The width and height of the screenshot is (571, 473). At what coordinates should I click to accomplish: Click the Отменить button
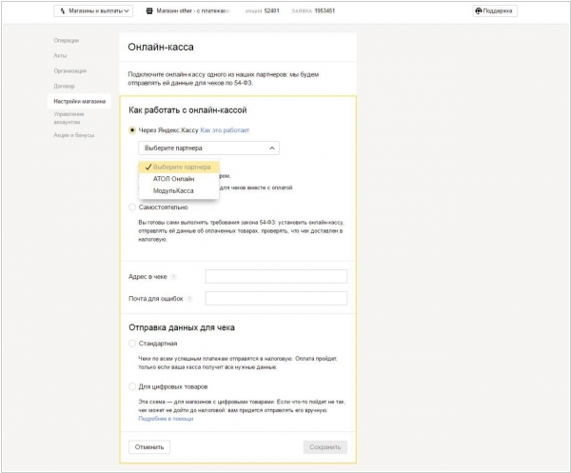(x=149, y=447)
